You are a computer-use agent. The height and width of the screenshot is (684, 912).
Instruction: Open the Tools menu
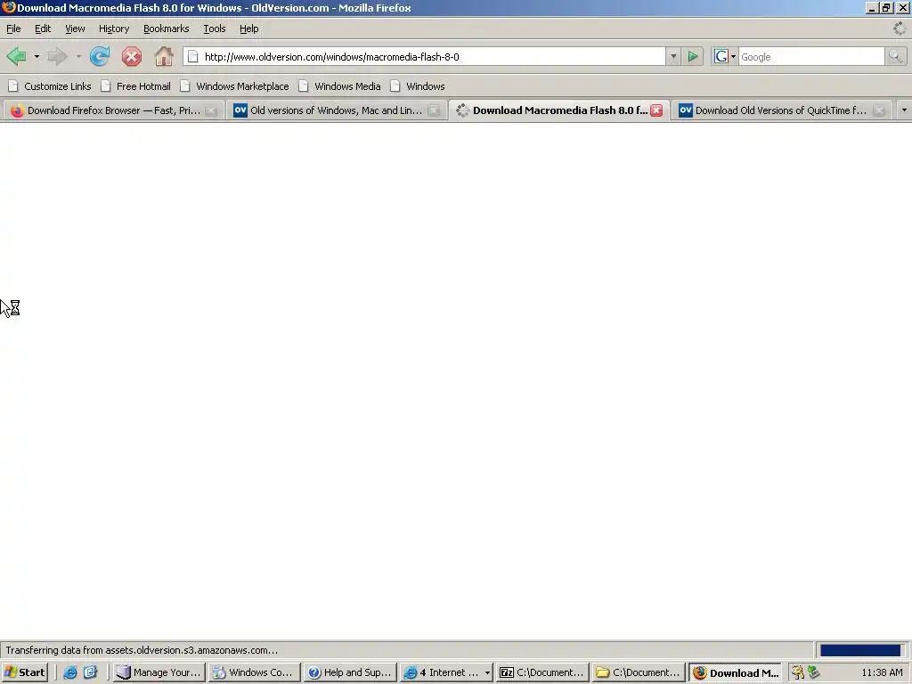[x=214, y=28]
